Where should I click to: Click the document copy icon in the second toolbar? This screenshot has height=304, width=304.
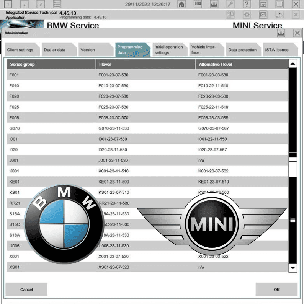click(230, 15)
